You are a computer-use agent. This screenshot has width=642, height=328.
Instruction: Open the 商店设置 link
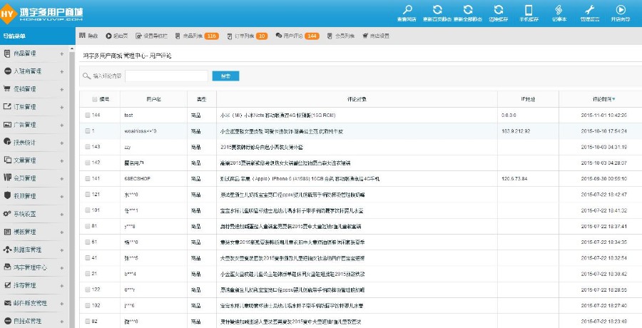(x=376, y=36)
